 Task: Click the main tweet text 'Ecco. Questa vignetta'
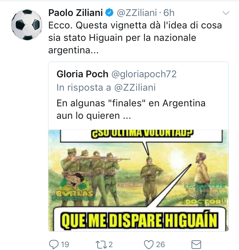135,38
